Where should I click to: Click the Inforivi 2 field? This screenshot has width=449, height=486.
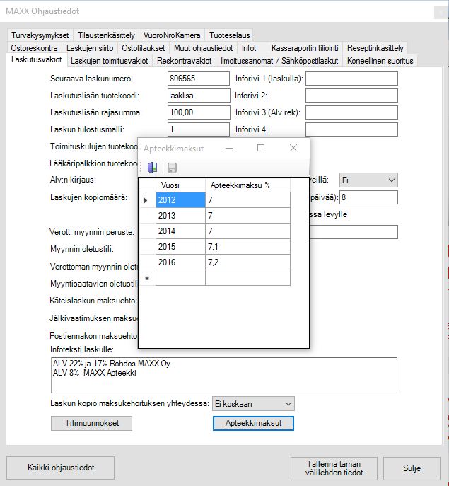[x=351, y=96]
